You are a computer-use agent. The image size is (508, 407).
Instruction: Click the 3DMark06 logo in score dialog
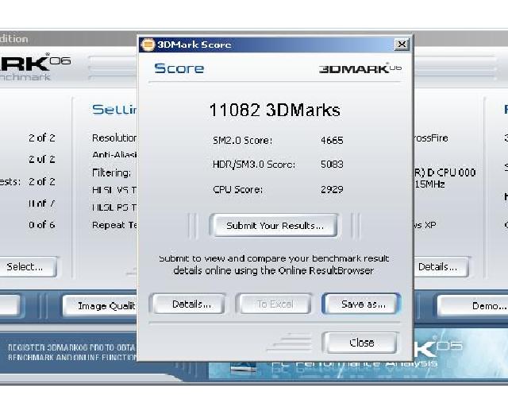pyautogui.click(x=360, y=68)
